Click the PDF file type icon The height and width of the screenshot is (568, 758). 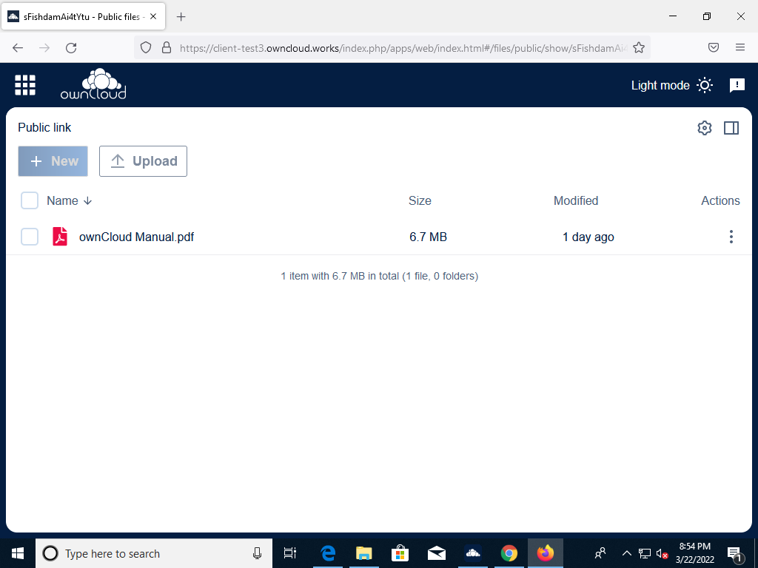(61, 237)
